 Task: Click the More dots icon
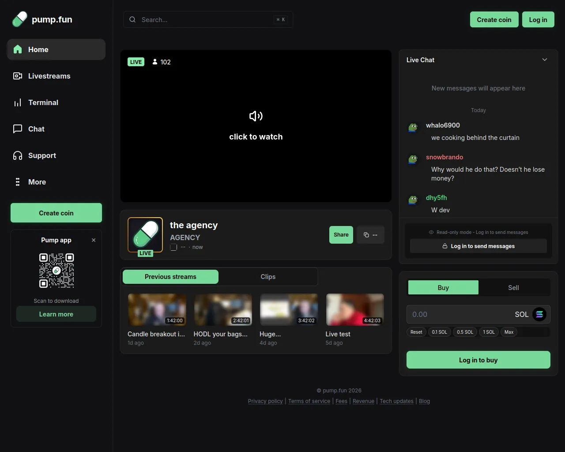click(18, 182)
